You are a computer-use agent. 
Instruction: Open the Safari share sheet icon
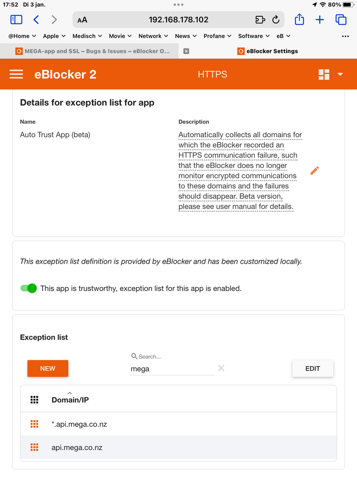[299, 19]
